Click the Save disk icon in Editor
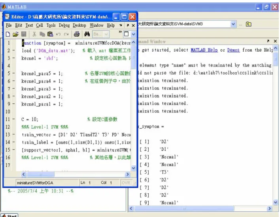280x217 pixels. [x=24, y=34]
